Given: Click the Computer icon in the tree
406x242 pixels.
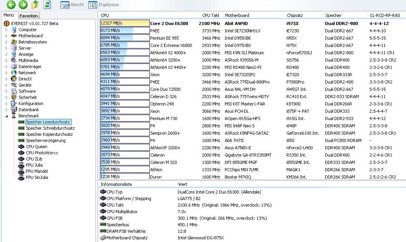Looking at the screenshot, I should 14,30.
